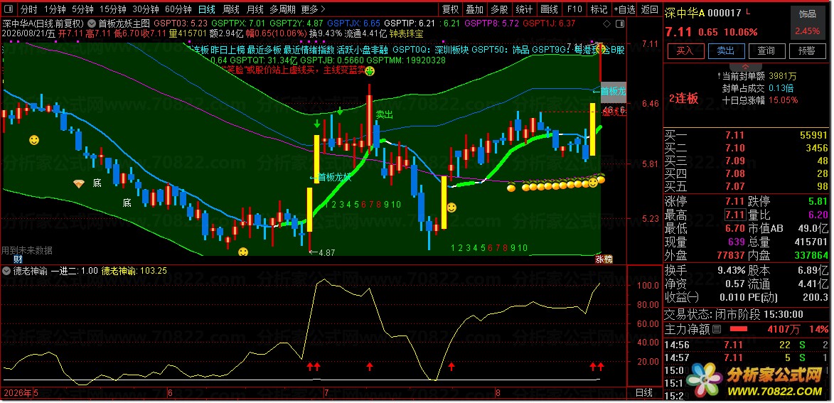Activate the 画线 drawing tool
The height and width of the screenshot is (403, 834).
pyautogui.click(x=549, y=9)
